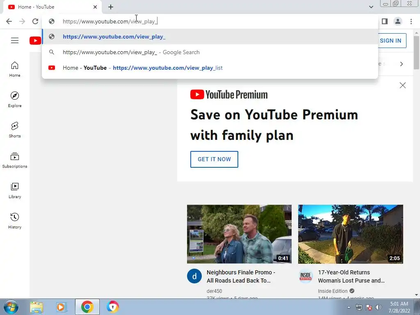Click Chrome icon in taskbar
The image size is (420, 315).
point(87,307)
